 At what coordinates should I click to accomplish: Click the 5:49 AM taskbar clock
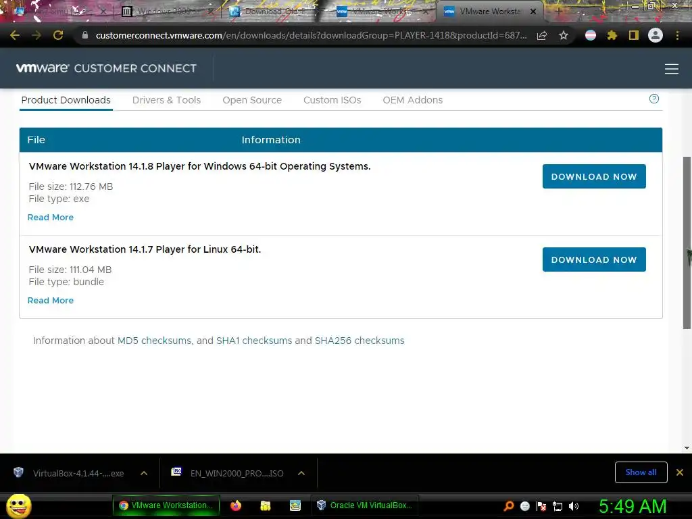[633, 506]
